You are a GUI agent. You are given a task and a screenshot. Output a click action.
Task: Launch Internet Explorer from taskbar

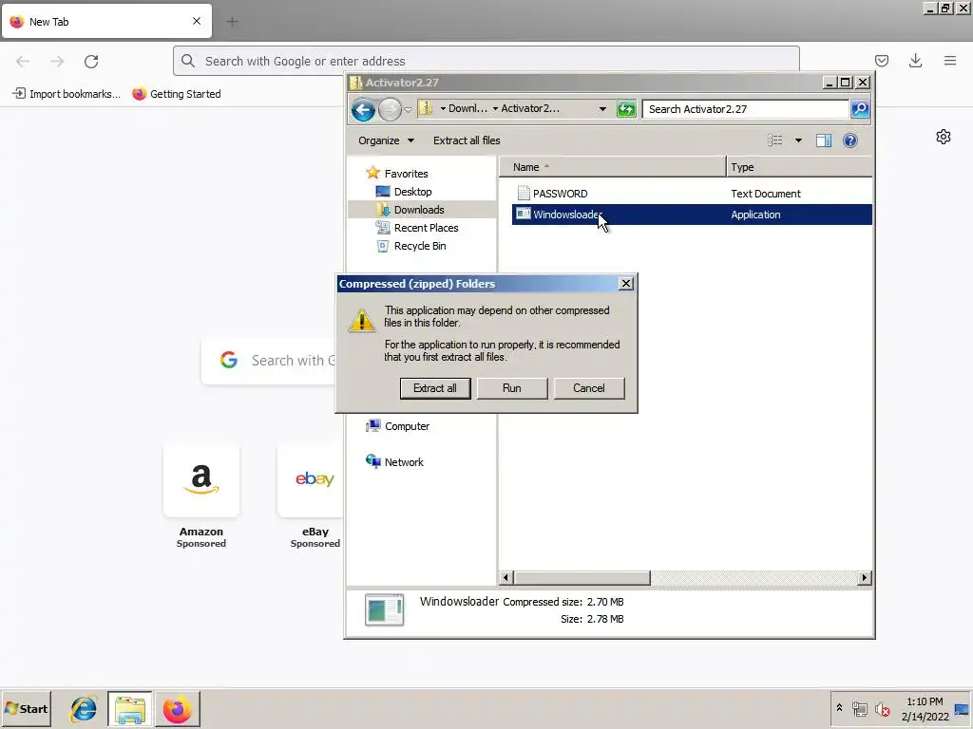click(84, 708)
